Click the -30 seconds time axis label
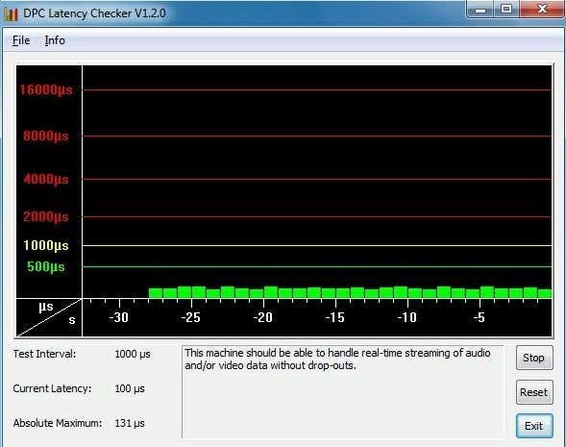Viewport: 566px width, 447px height. tap(119, 317)
